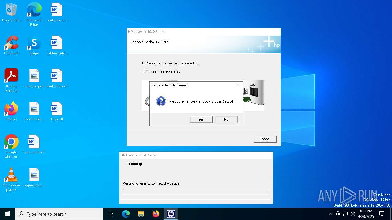
Task: Confirm quitting setup with Yes button
Action: click(x=201, y=119)
